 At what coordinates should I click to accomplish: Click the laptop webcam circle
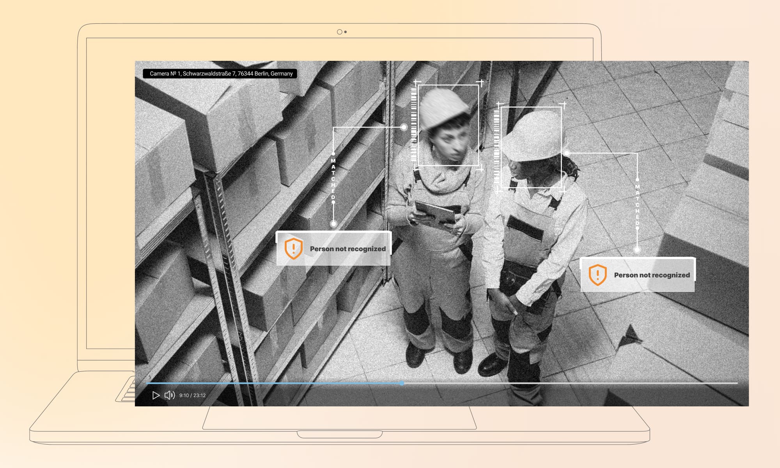click(339, 32)
